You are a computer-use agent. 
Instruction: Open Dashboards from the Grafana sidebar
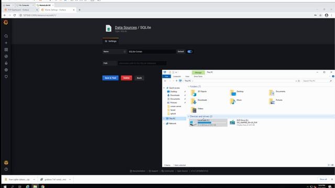pos(6,50)
